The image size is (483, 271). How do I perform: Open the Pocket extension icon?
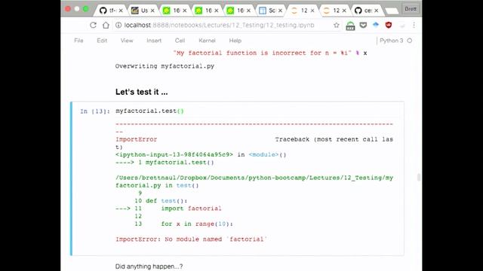click(x=363, y=25)
